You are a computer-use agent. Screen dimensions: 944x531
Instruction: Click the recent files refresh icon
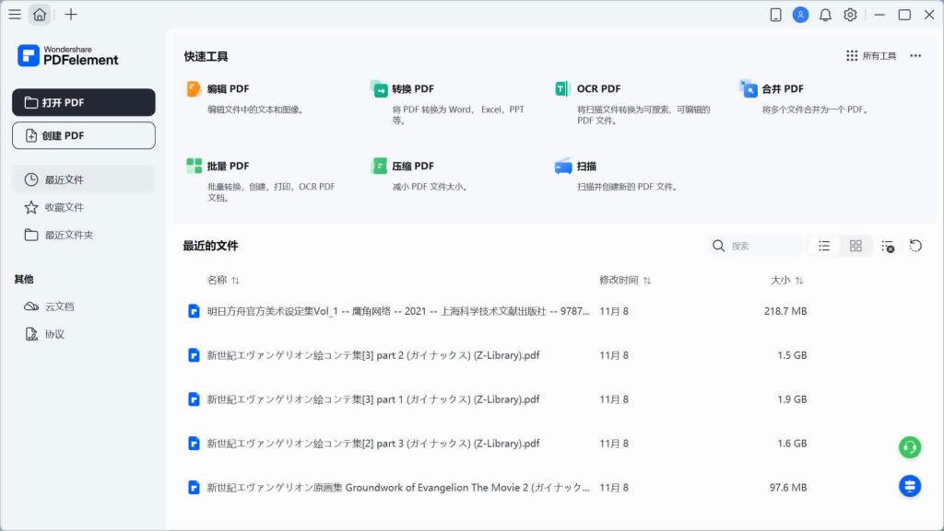point(915,246)
